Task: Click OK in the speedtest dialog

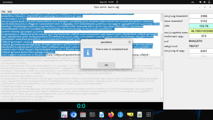Action: [106, 65]
